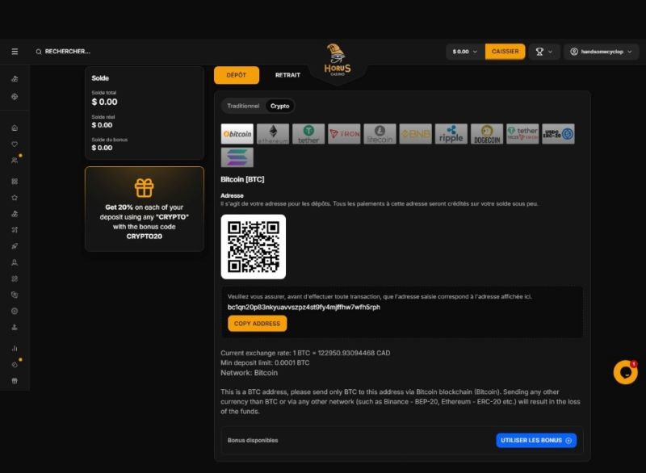The image size is (646, 473).
Task: Click the Adresse label
Action: click(x=232, y=195)
